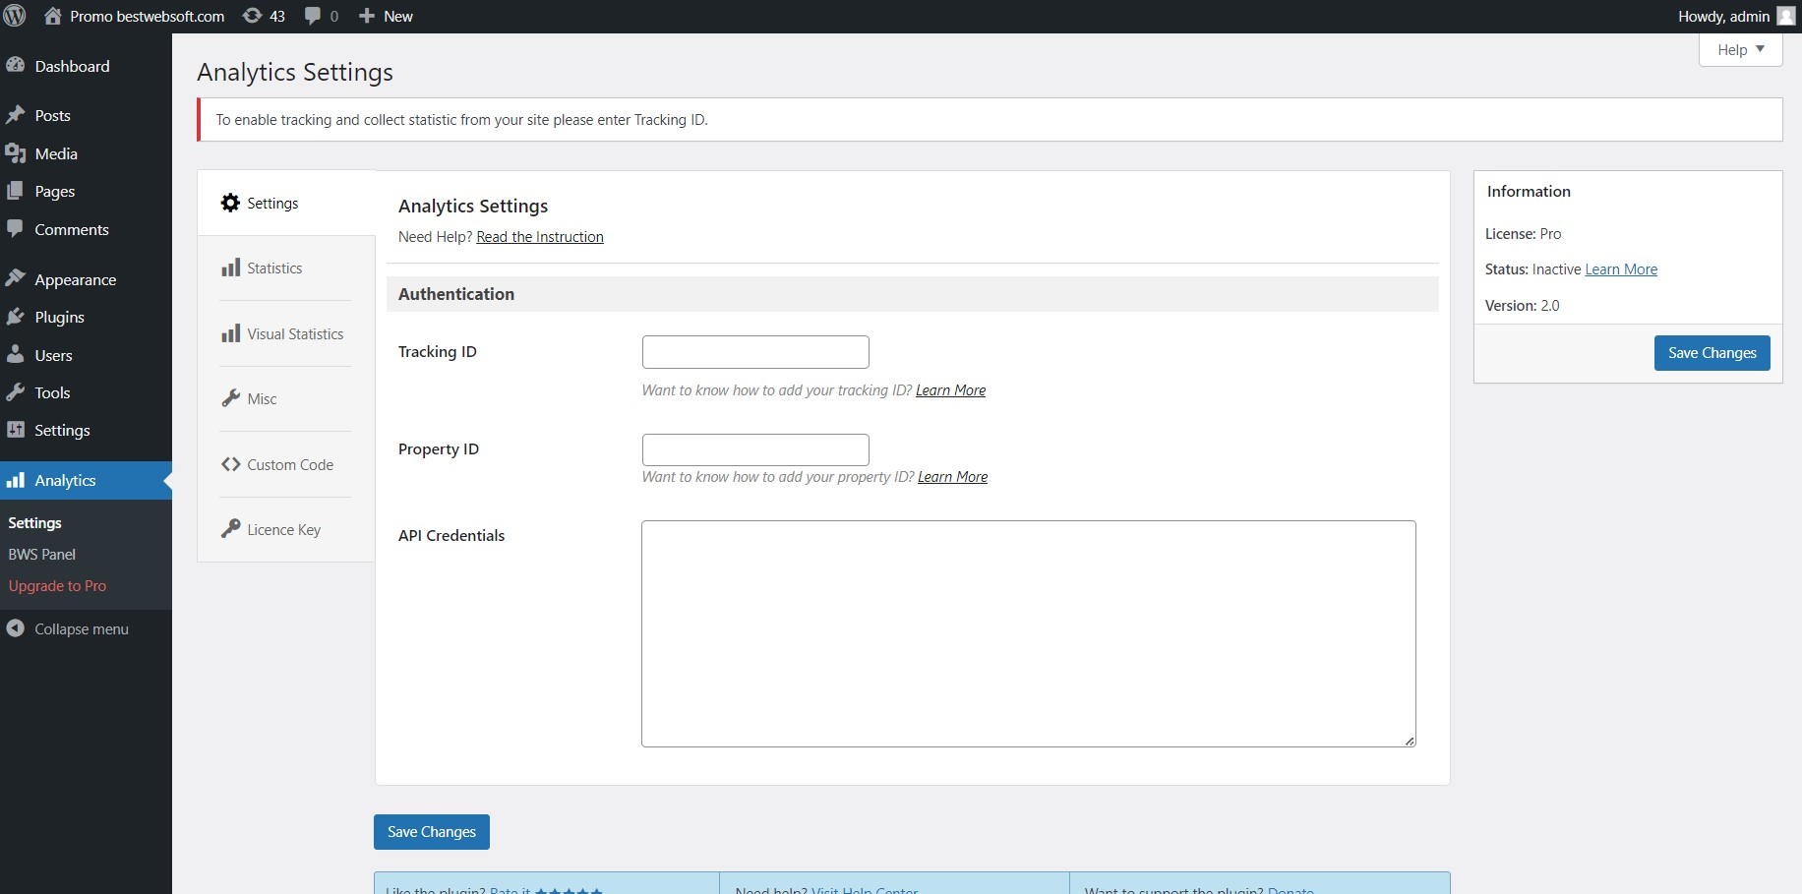Focus the Property ID input field

755,449
